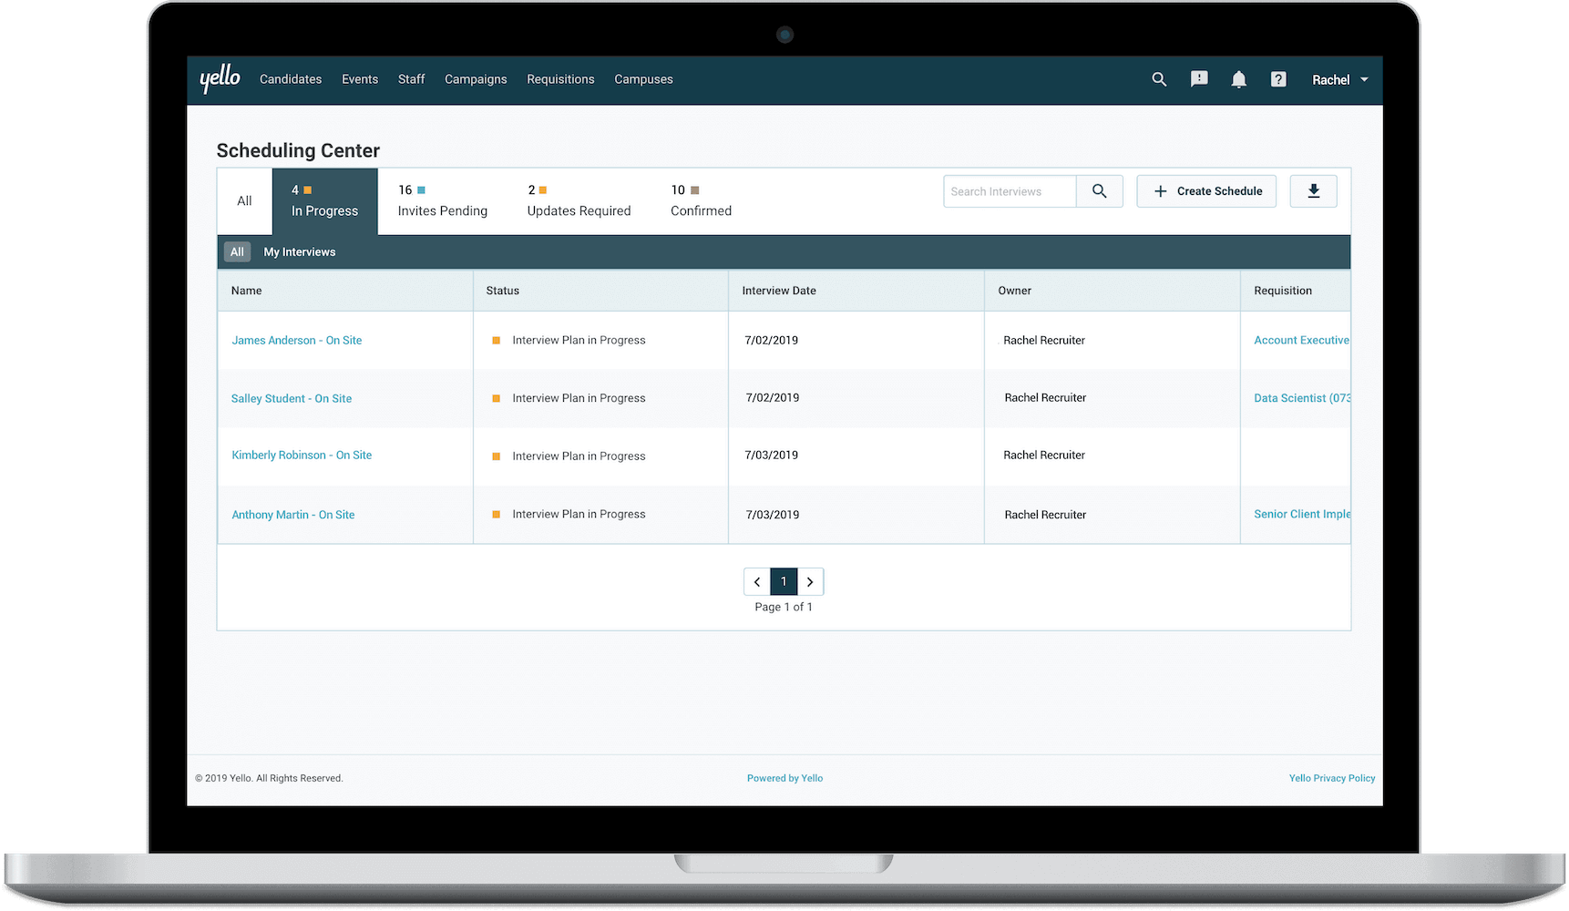Go to next page arrow
Viewport: 1569px width, 911px height.
[x=810, y=581]
